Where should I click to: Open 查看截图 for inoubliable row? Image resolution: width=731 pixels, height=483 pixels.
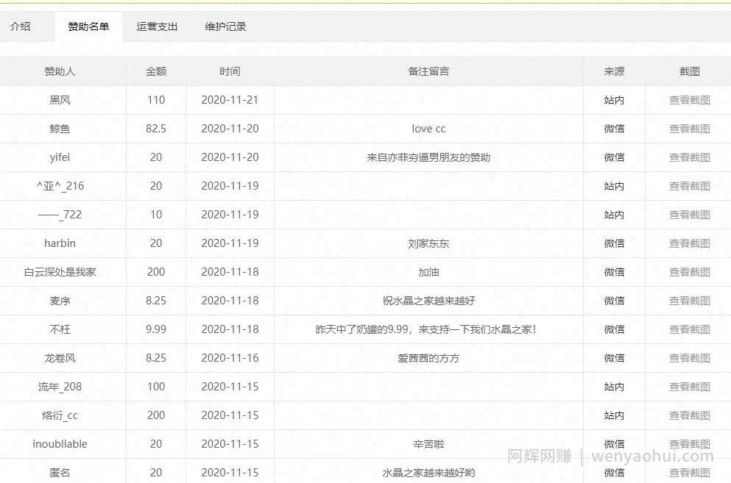tap(690, 444)
